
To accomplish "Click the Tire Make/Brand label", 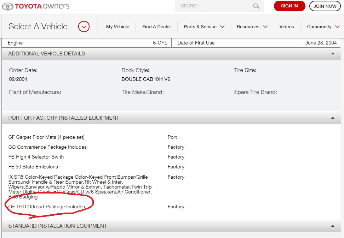I will (x=143, y=92).
